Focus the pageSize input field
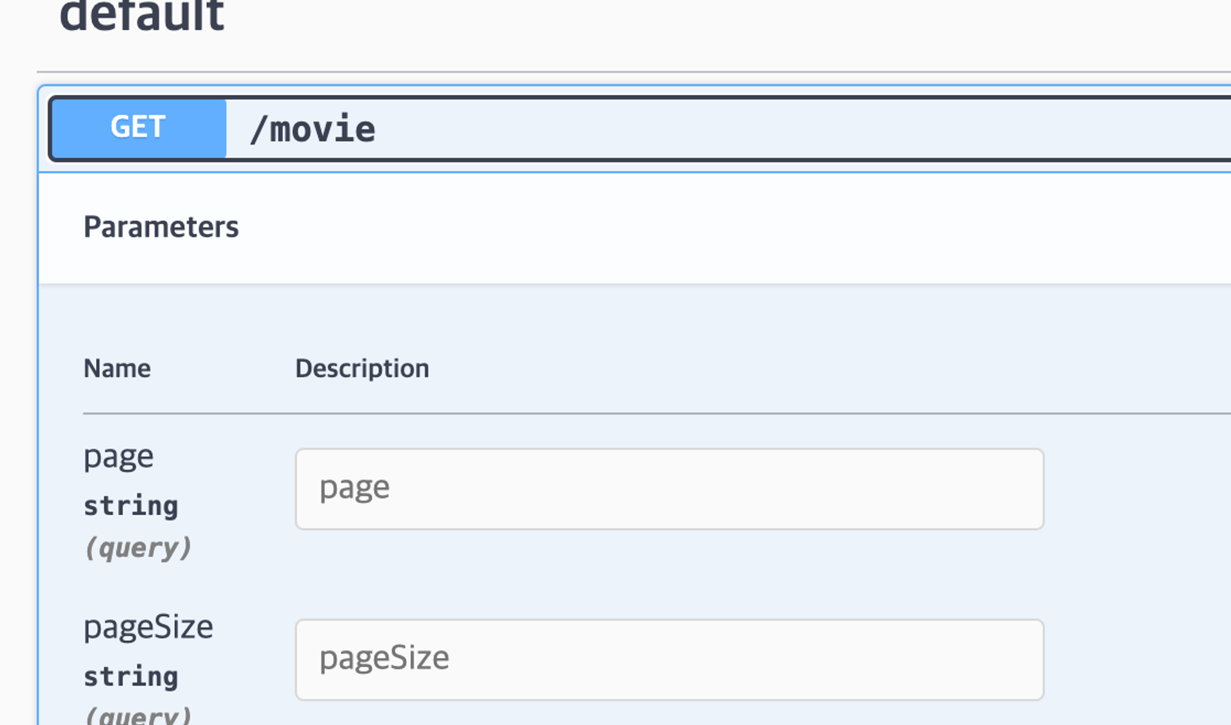This screenshot has height=725, width=1231. coord(669,659)
